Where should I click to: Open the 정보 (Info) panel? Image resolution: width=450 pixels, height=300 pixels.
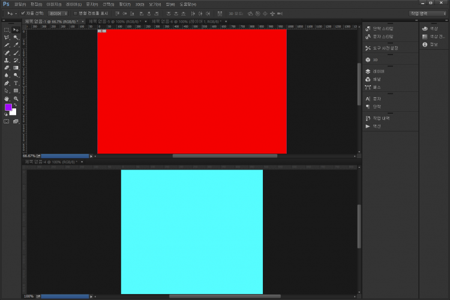coord(430,44)
